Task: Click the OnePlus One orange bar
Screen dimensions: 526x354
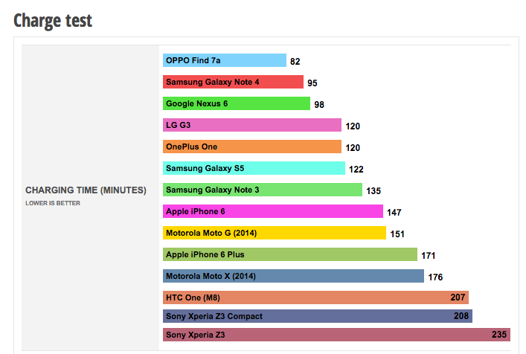Action: pos(251,147)
